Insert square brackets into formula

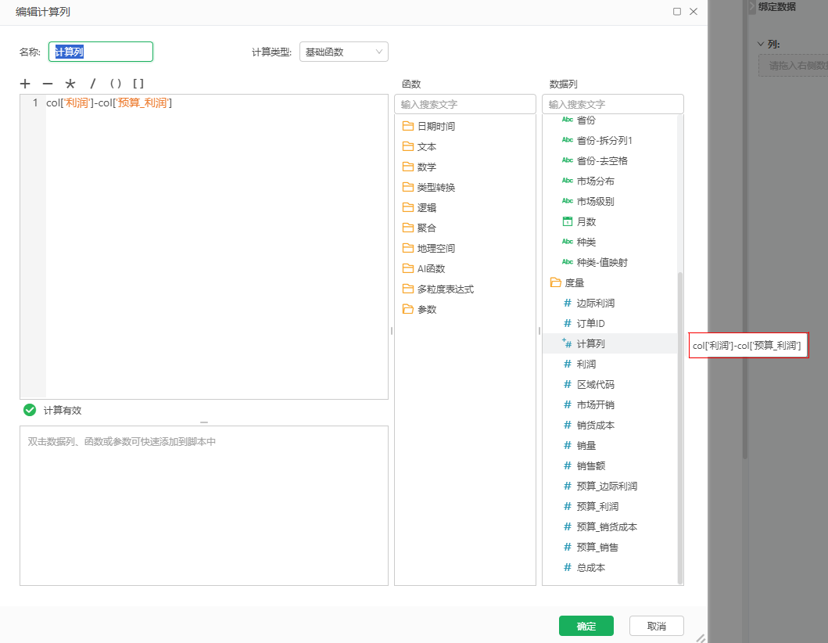(x=138, y=84)
